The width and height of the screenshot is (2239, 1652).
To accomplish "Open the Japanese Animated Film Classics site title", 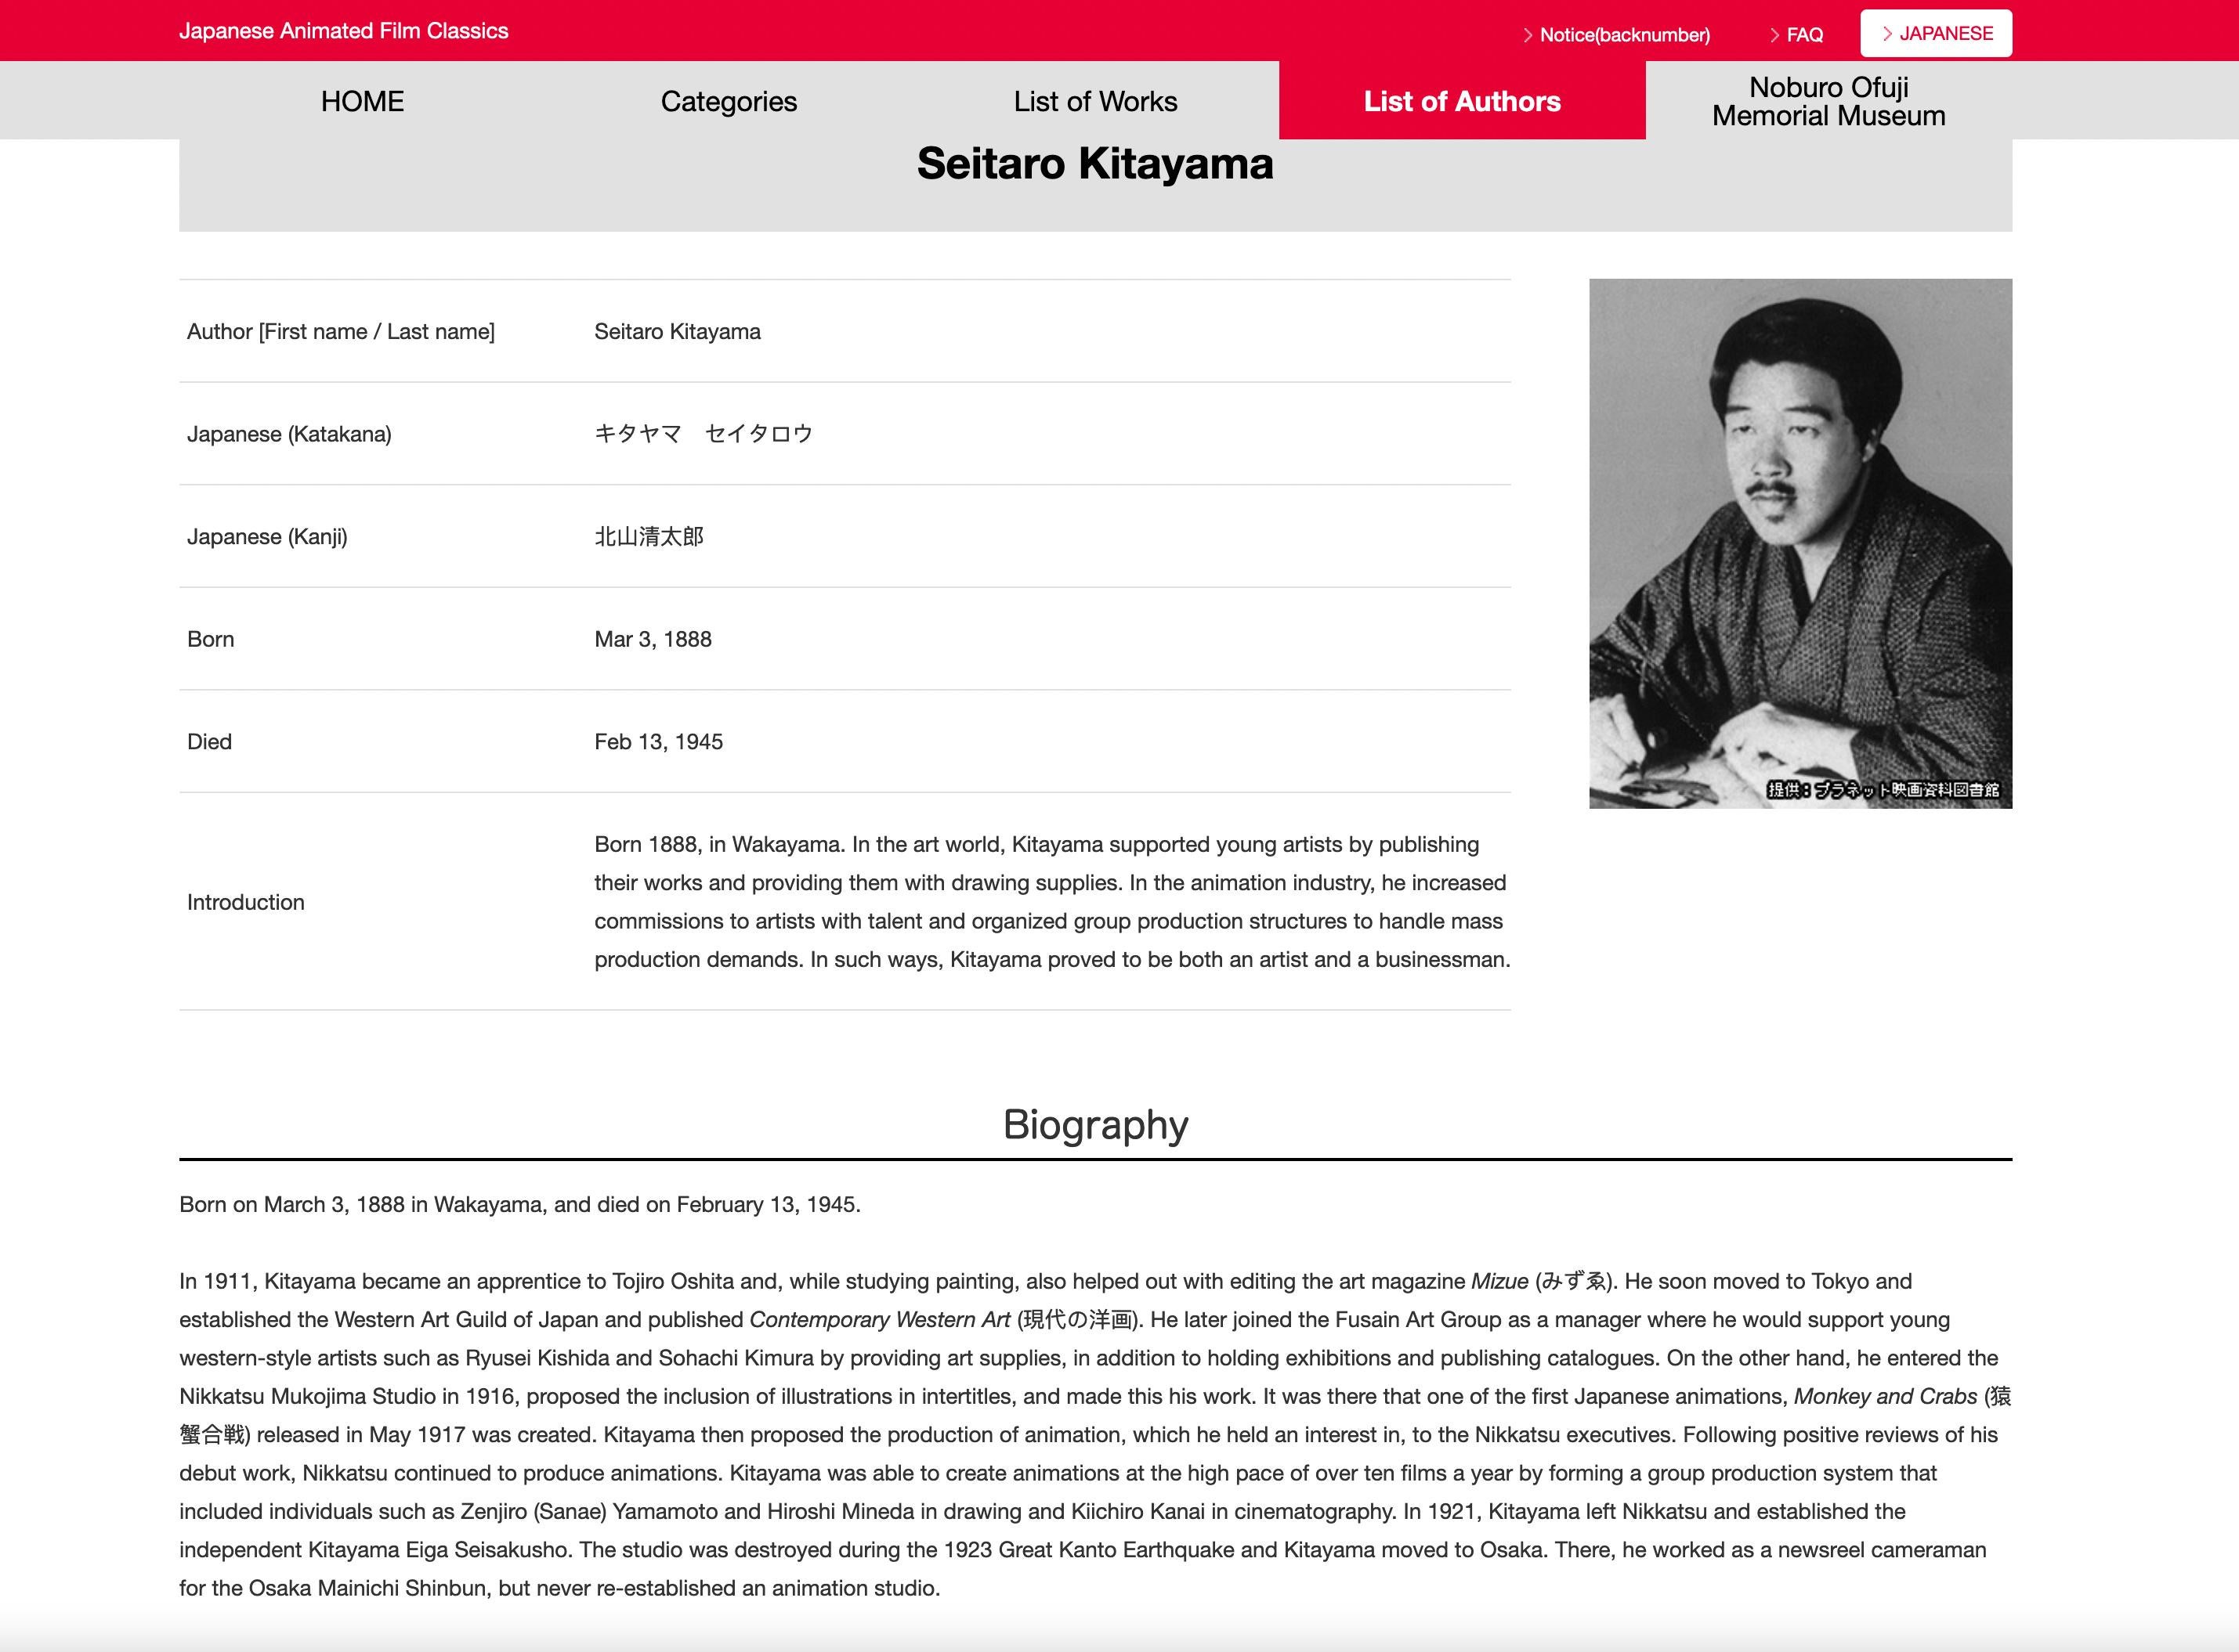I will tap(343, 31).
